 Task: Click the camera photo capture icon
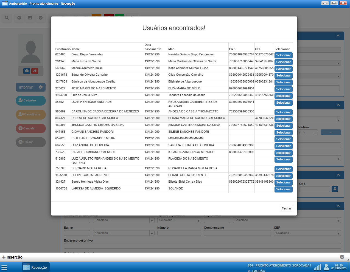(x=27, y=71)
